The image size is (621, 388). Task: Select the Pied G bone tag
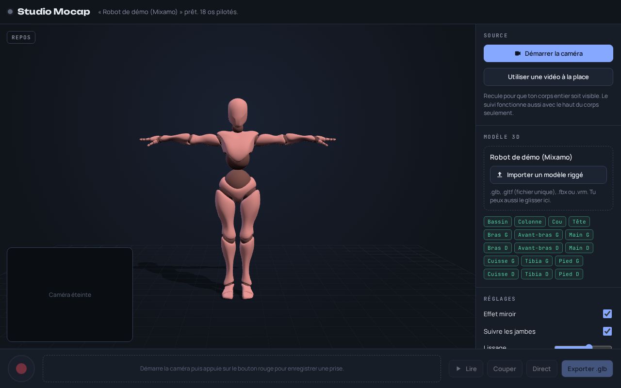pos(569,261)
